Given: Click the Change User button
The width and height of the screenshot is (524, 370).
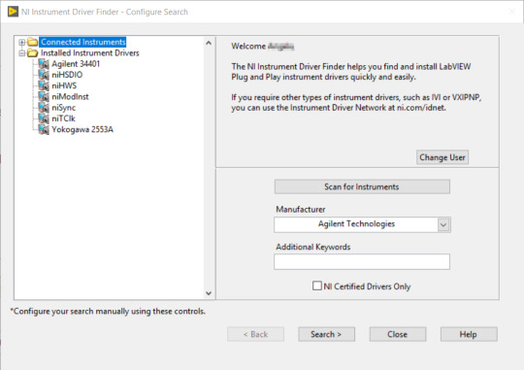Looking at the screenshot, I should (442, 157).
